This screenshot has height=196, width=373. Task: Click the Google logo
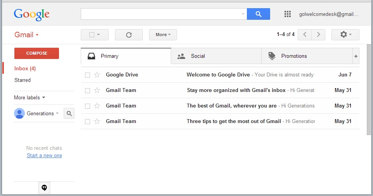[x=32, y=15]
